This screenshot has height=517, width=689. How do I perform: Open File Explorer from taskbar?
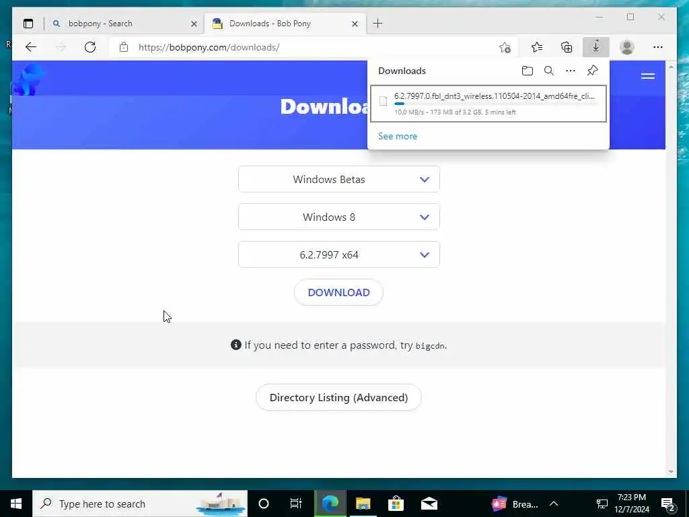click(363, 504)
